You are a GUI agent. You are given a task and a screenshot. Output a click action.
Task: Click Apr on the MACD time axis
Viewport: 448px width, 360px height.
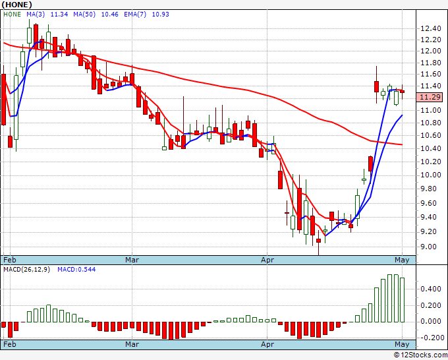pos(267,344)
